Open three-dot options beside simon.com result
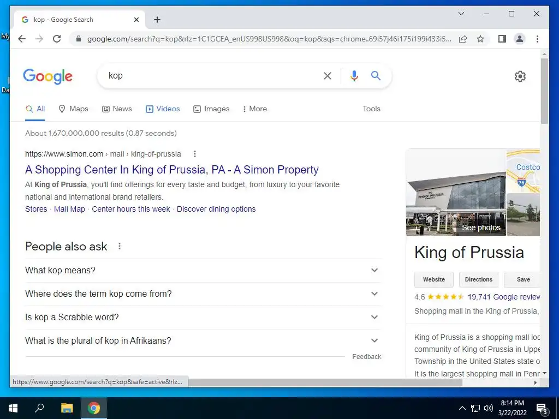 click(x=195, y=154)
